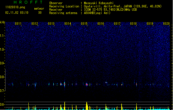Viewport: 173px width, 110px height.
Task: Click the 0319 time marker
Action: pos(150,24)
